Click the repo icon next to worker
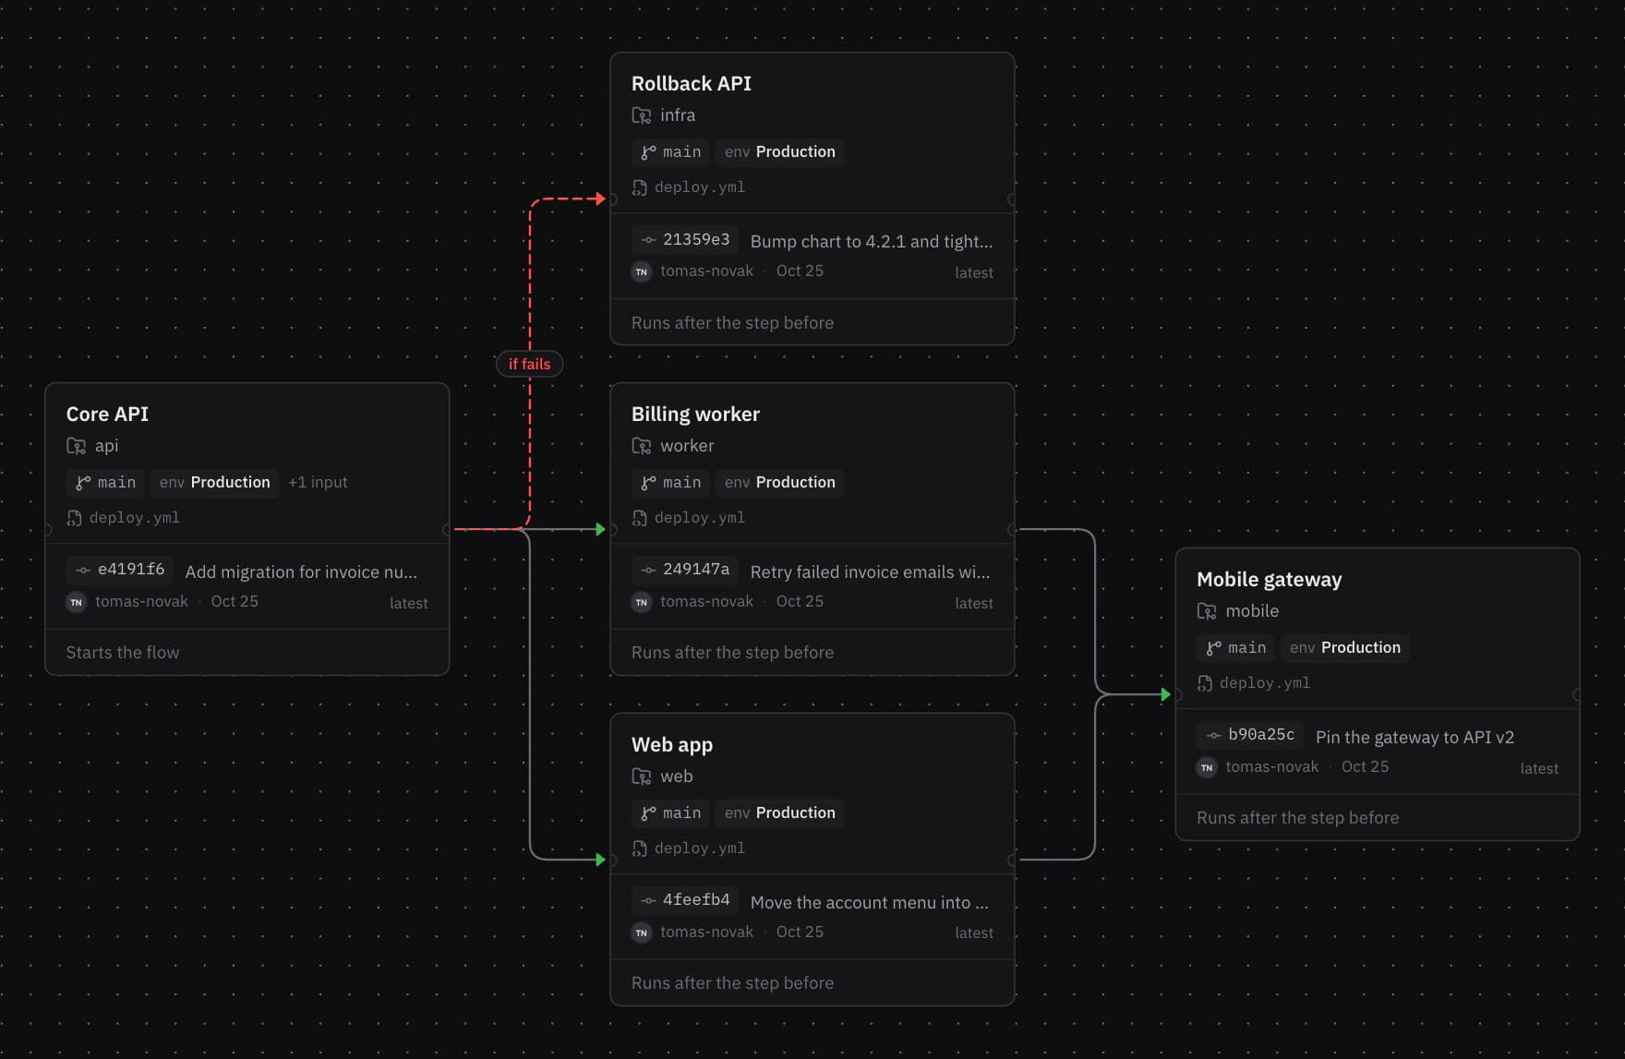 [x=641, y=446]
